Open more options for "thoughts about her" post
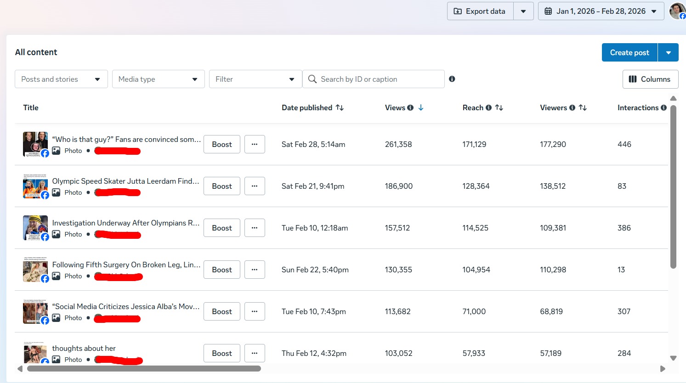 coord(255,353)
